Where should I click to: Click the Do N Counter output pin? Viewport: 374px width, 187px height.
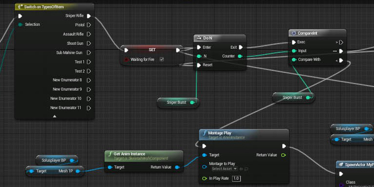click(x=240, y=56)
